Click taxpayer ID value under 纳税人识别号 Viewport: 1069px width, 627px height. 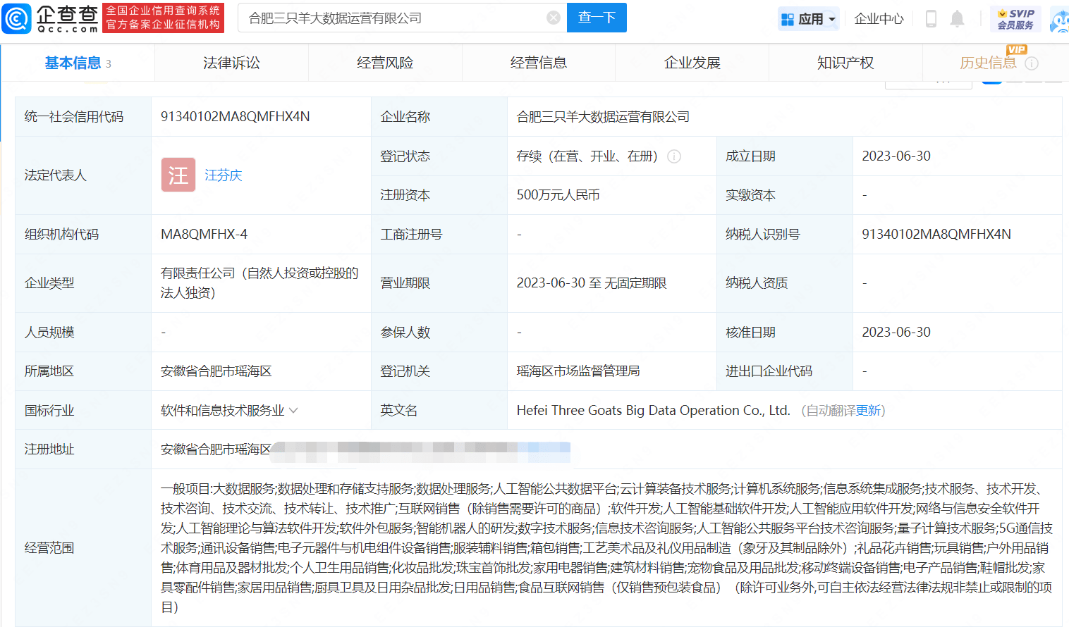[936, 234]
